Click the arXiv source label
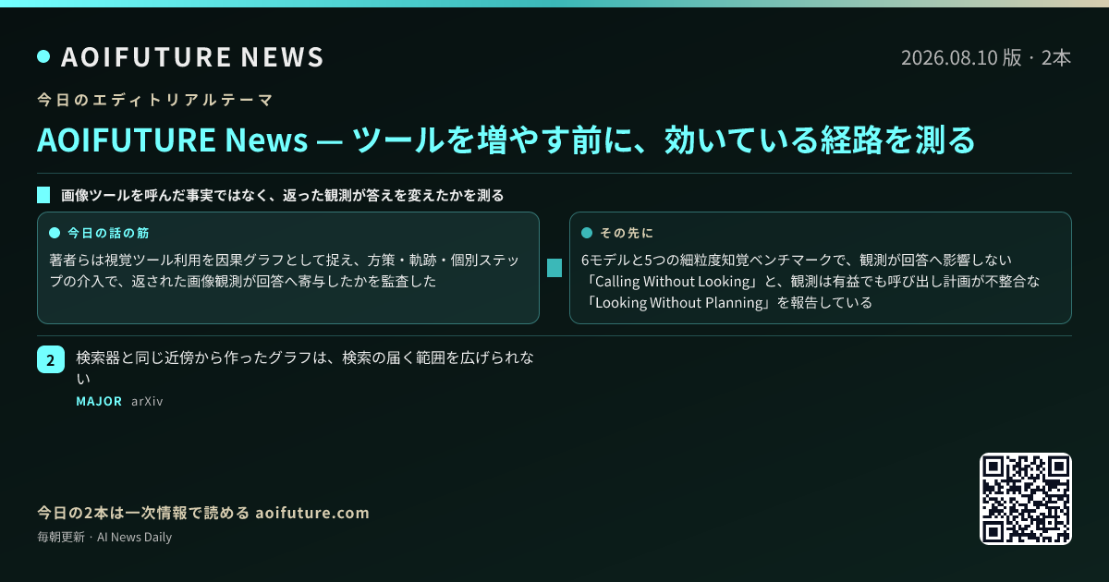1109x582 pixels. tap(147, 402)
